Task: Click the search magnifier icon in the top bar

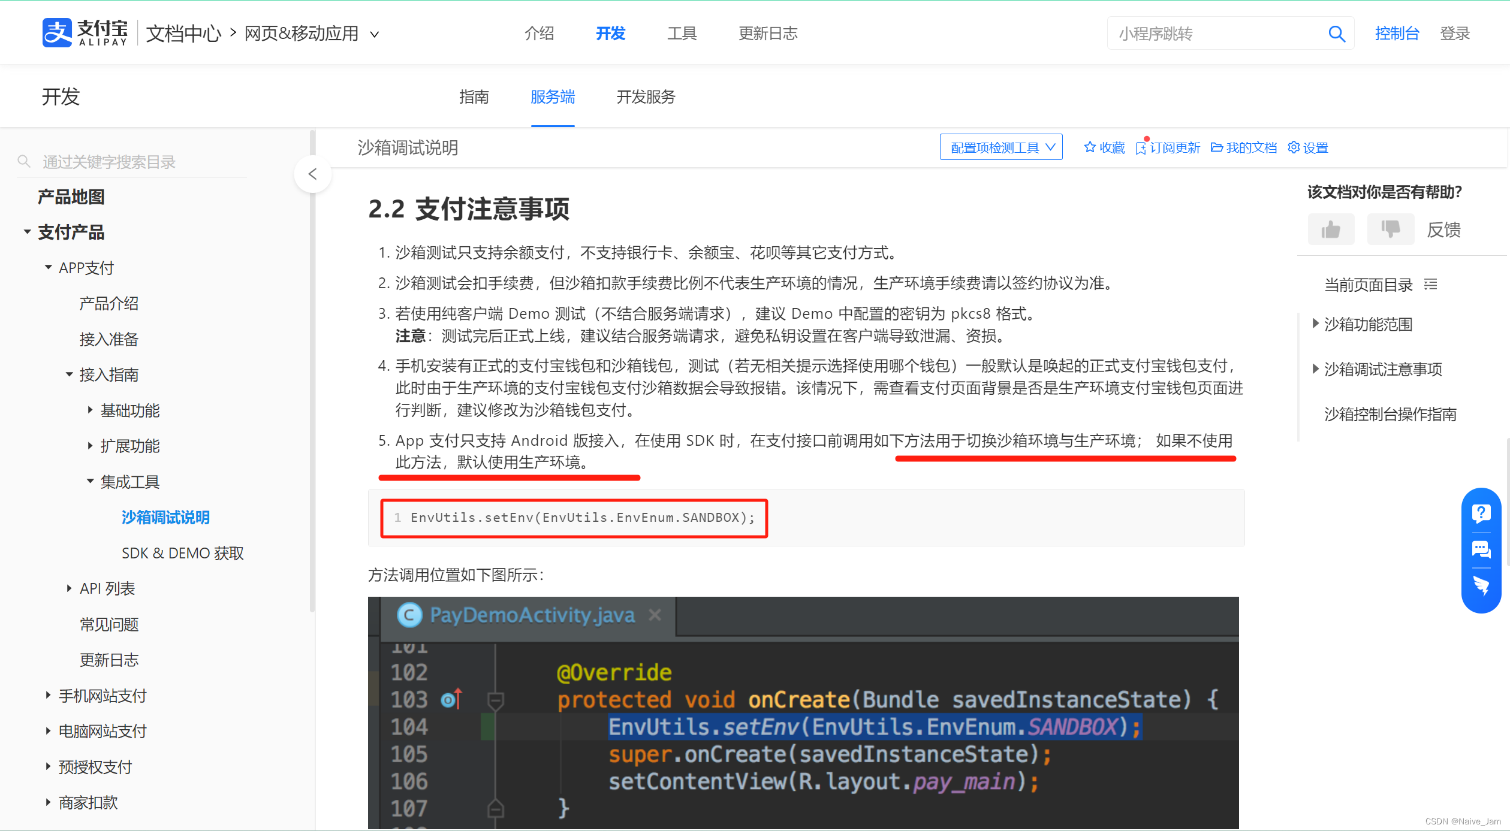Action: coord(1337,33)
